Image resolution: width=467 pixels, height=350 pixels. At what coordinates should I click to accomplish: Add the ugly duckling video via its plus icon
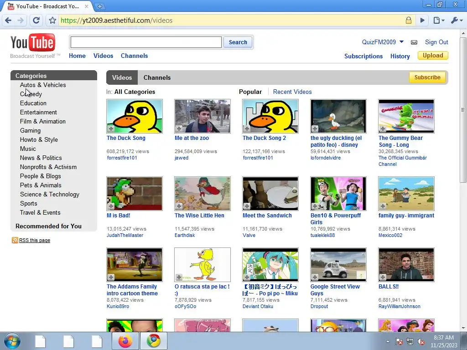pos(315,129)
